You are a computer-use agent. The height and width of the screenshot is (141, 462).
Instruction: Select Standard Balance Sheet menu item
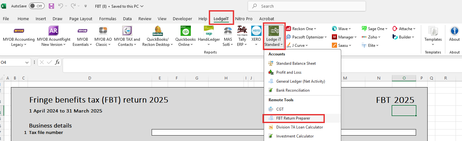tap(302, 63)
